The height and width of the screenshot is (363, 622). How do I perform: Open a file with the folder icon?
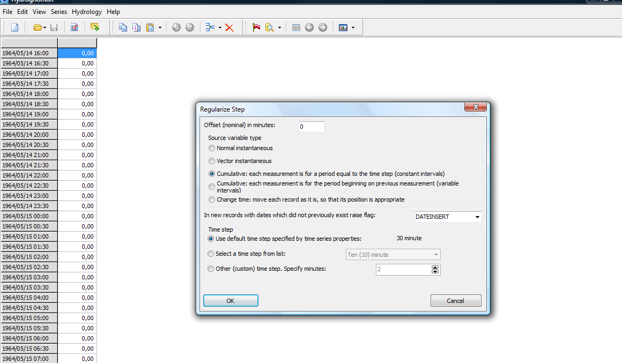pos(38,27)
